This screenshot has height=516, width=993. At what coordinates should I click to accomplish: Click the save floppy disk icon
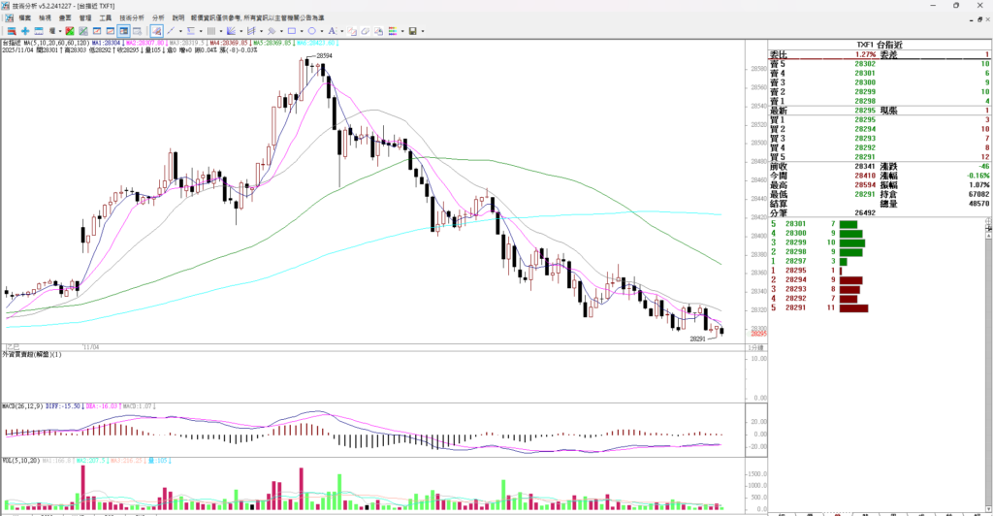click(x=412, y=31)
